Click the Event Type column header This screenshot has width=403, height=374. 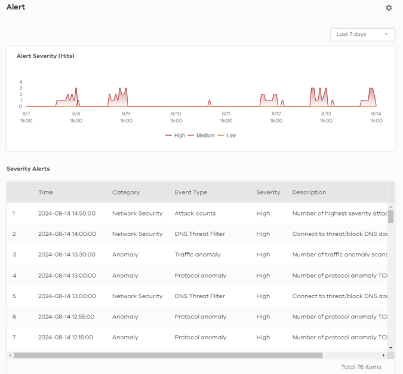(x=190, y=192)
